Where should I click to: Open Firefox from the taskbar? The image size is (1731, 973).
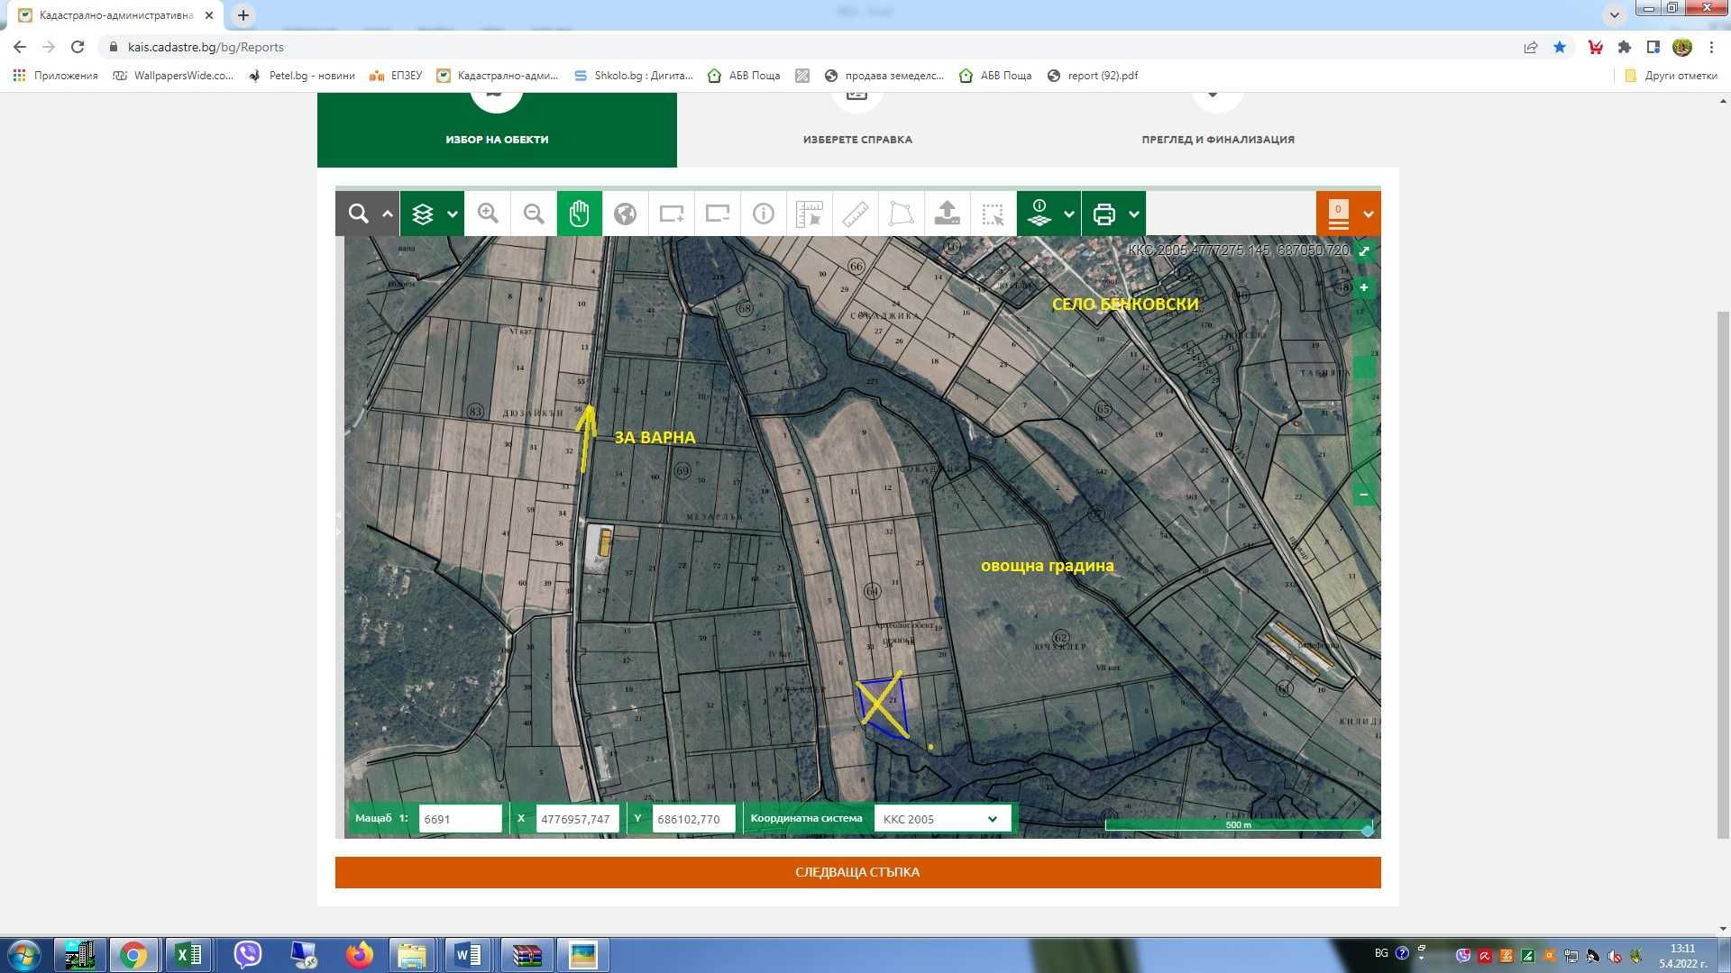(359, 955)
